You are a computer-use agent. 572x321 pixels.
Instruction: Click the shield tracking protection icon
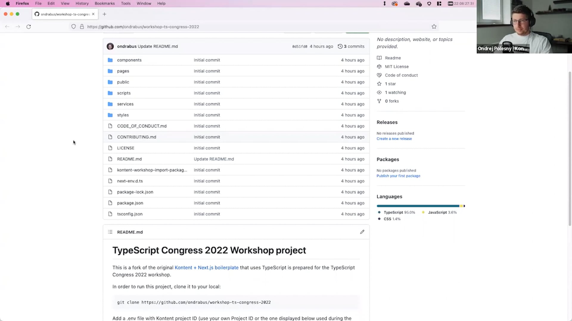coord(74,27)
